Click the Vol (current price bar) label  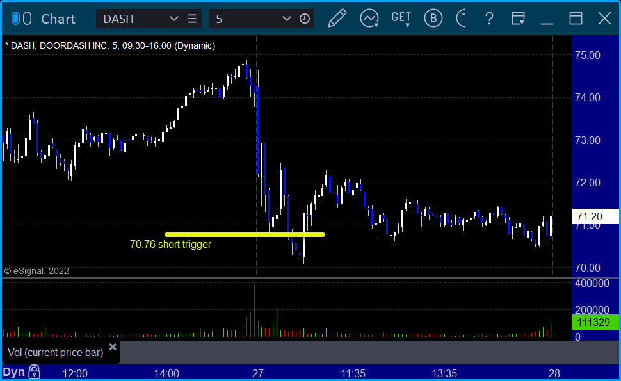coord(56,352)
